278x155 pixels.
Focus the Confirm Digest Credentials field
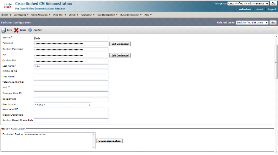pos(71,121)
